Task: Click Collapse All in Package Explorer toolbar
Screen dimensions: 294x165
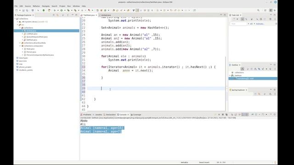Action: [54, 15]
